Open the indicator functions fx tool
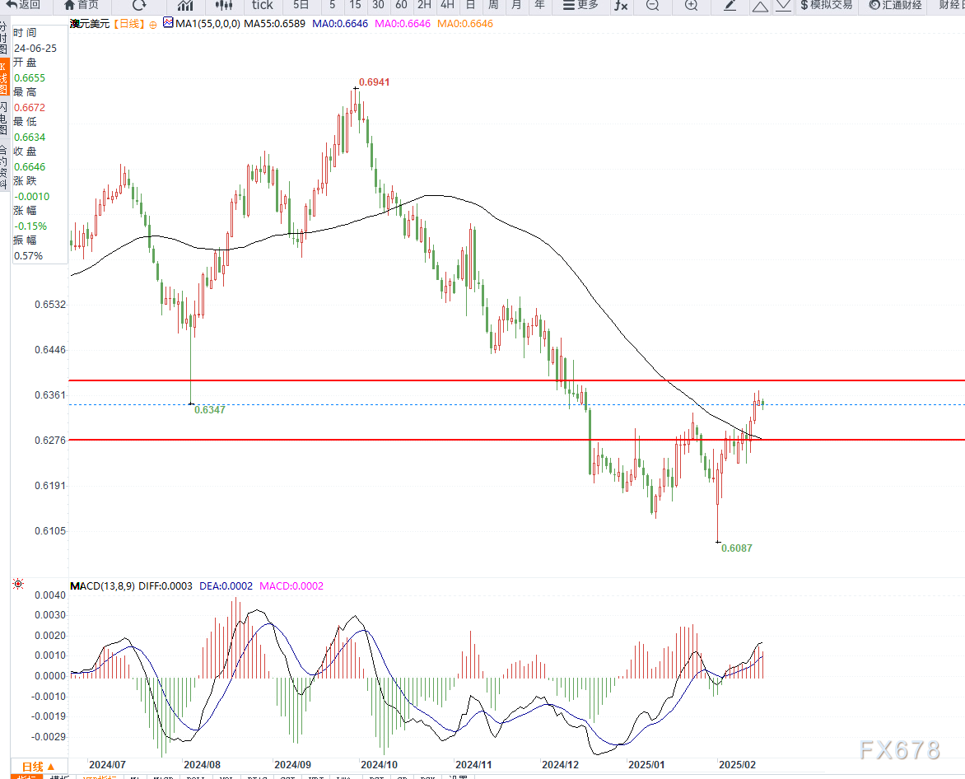 620,7
